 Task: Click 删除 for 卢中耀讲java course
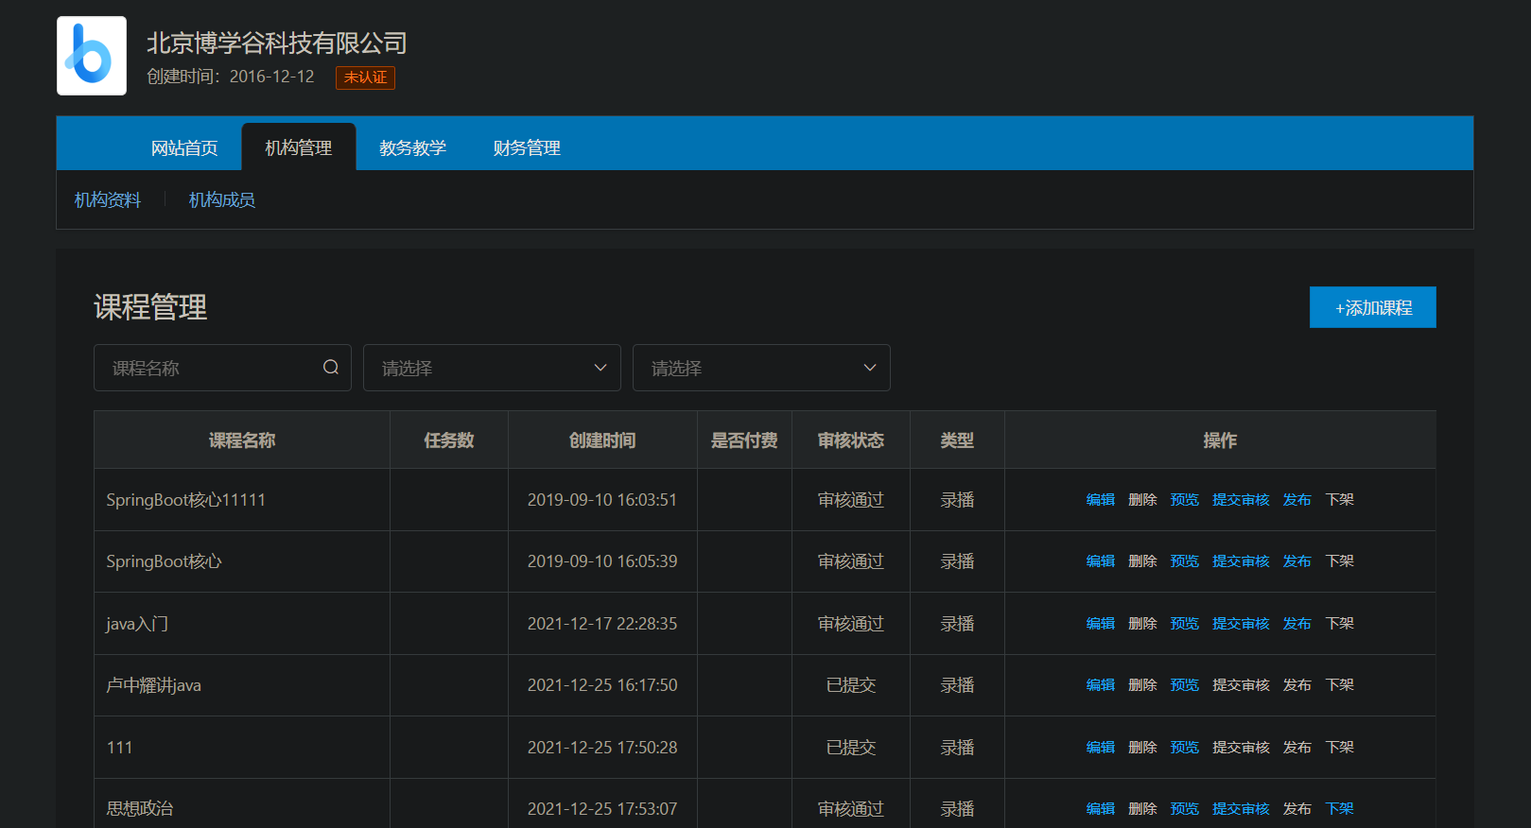(1142, 685)
